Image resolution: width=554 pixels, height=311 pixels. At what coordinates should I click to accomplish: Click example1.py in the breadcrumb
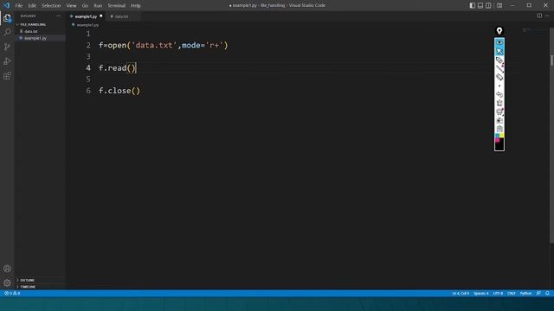(87, 25)
